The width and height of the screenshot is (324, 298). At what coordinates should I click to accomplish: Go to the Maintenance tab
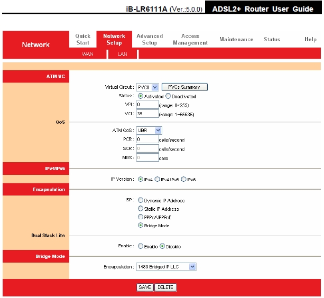(236, 40)
